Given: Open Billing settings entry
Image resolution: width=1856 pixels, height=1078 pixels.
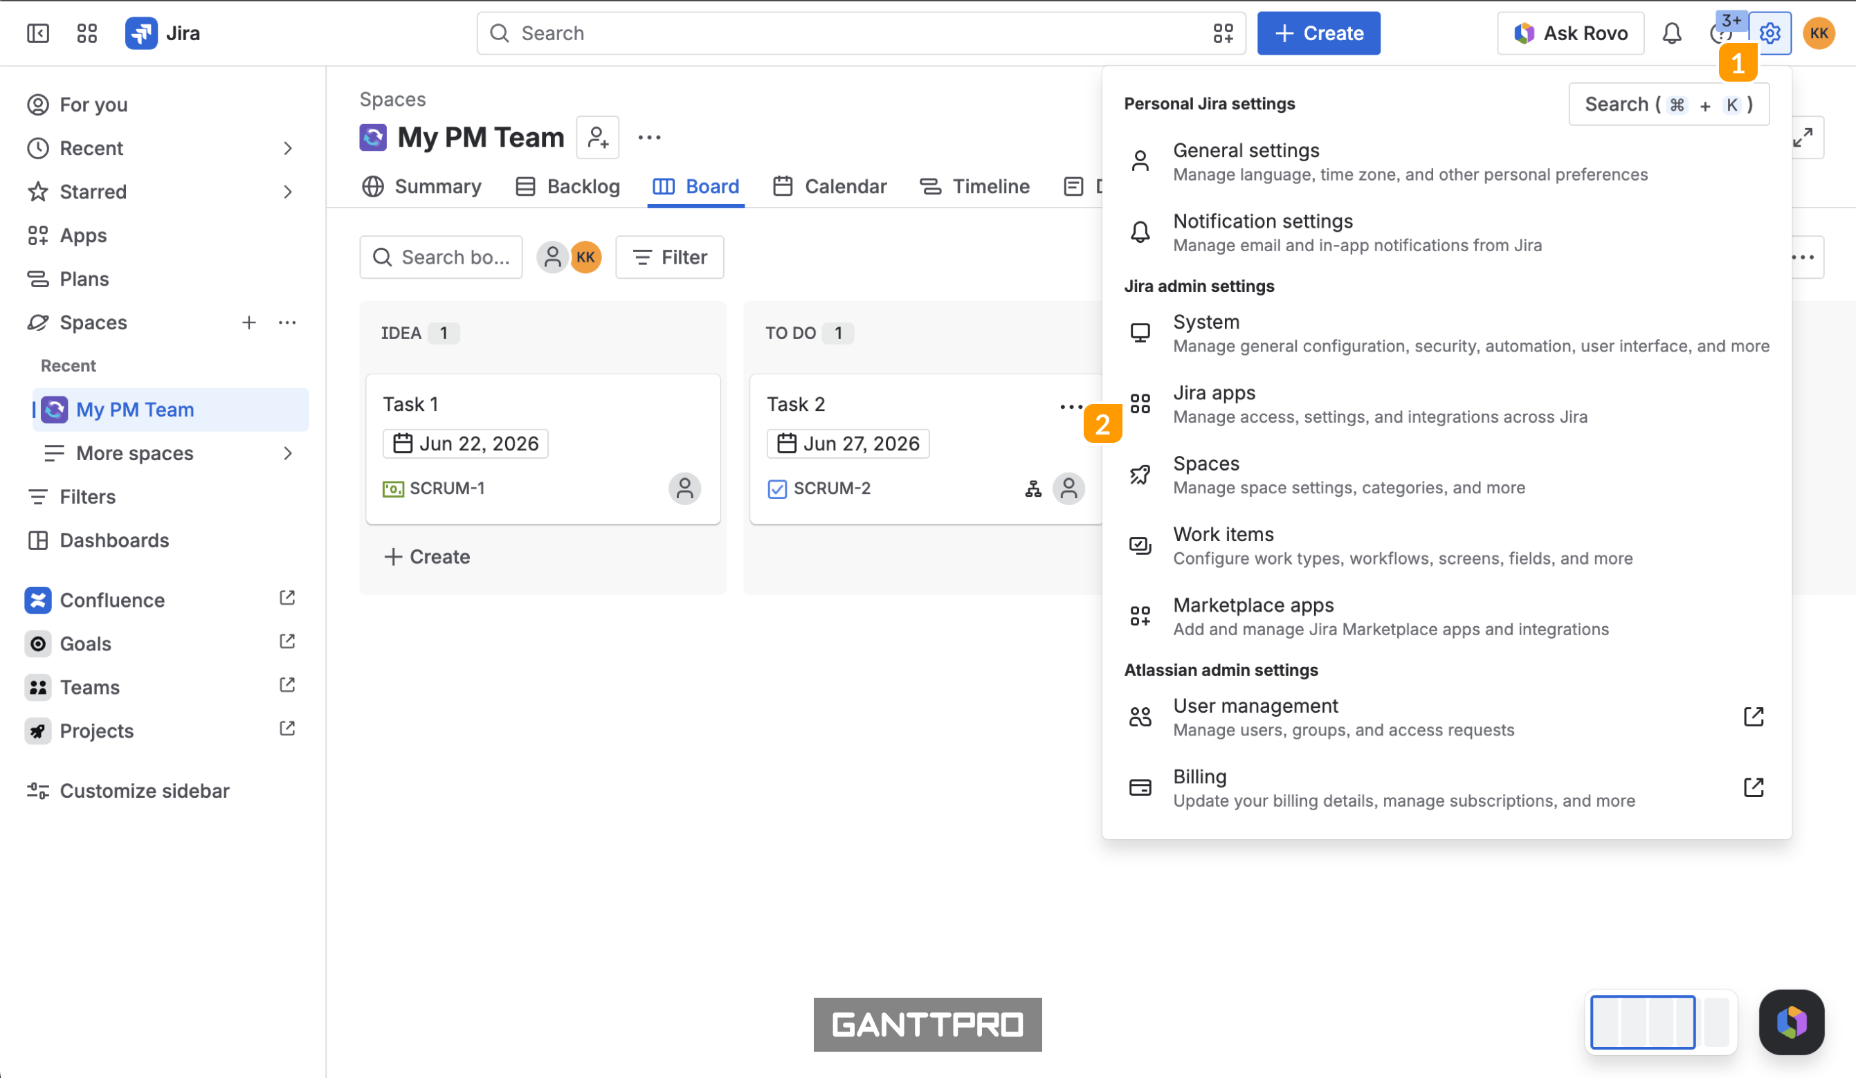Looking at the screenshot, I should coord(1446,788).
